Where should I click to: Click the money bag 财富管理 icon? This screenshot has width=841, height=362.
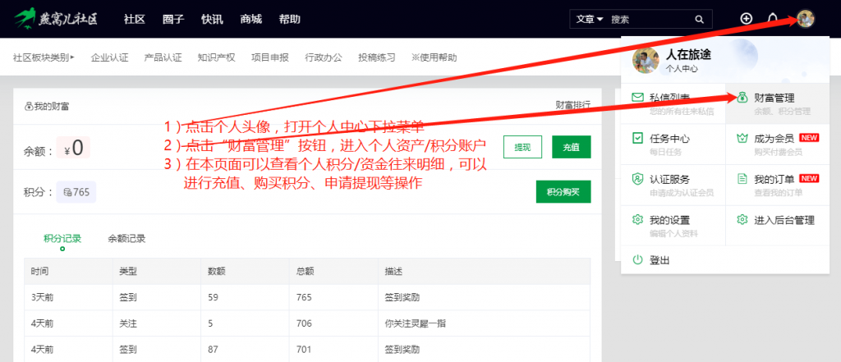[742, 98]
